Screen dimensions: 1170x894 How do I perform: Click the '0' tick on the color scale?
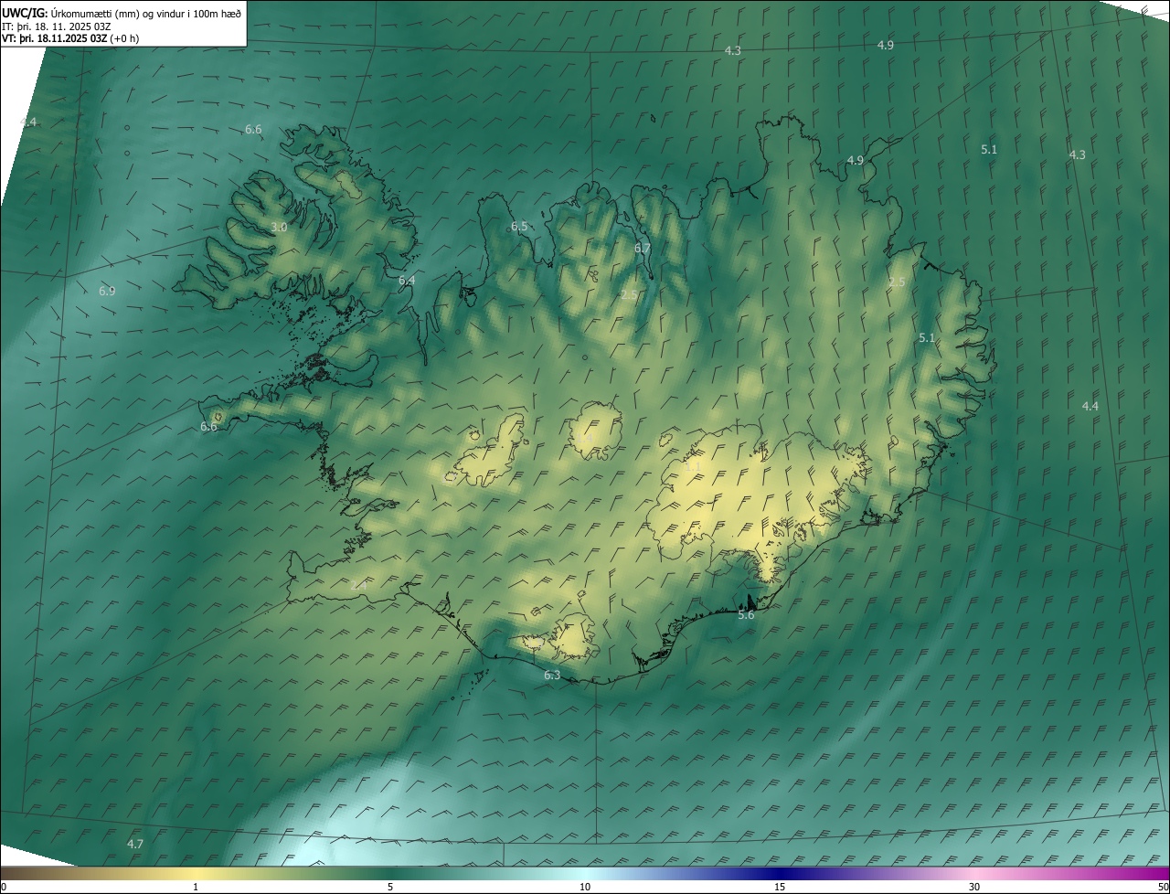4,888
